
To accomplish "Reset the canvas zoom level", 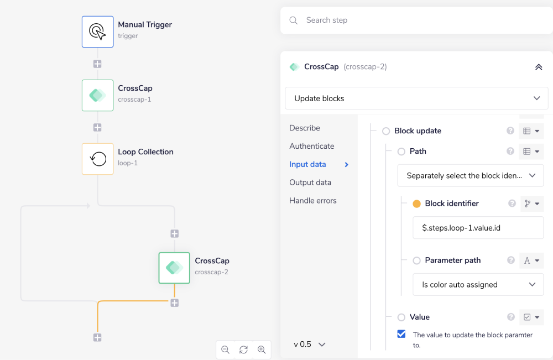I will pos(243,349).
